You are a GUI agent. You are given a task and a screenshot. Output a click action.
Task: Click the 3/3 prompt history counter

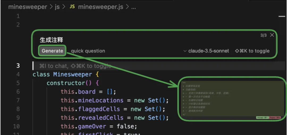click(263, 35)
